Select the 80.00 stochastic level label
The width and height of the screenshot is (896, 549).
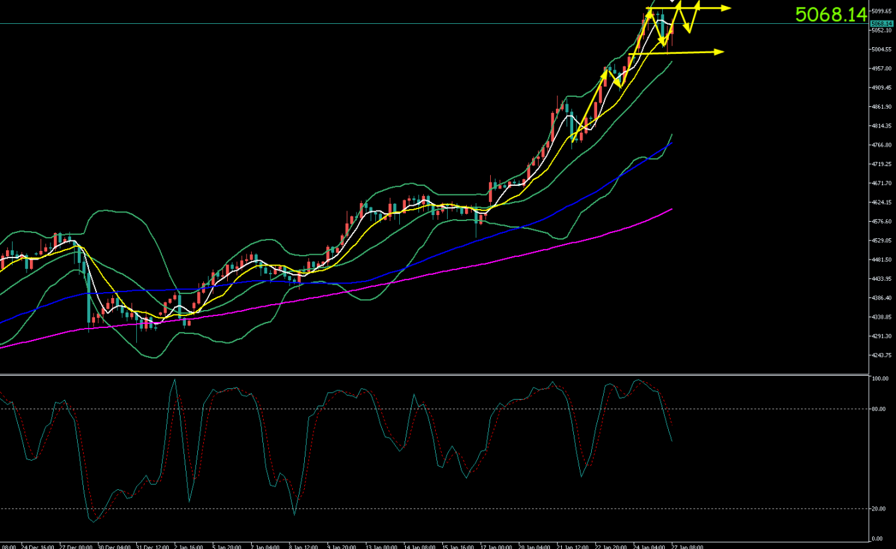click(x=878, y=409)
